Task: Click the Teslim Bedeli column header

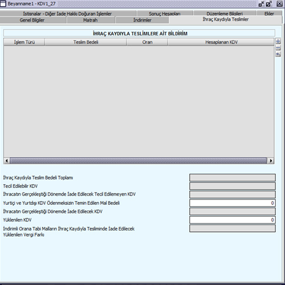Action: (86, 42)
